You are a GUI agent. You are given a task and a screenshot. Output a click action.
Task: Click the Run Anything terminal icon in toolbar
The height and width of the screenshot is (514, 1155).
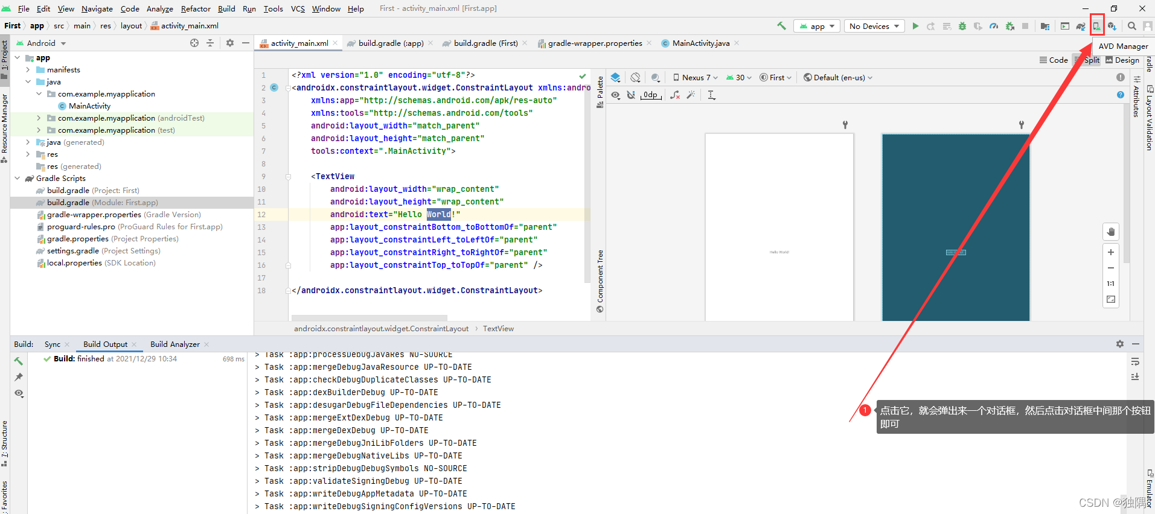(x=1065, y=26)
